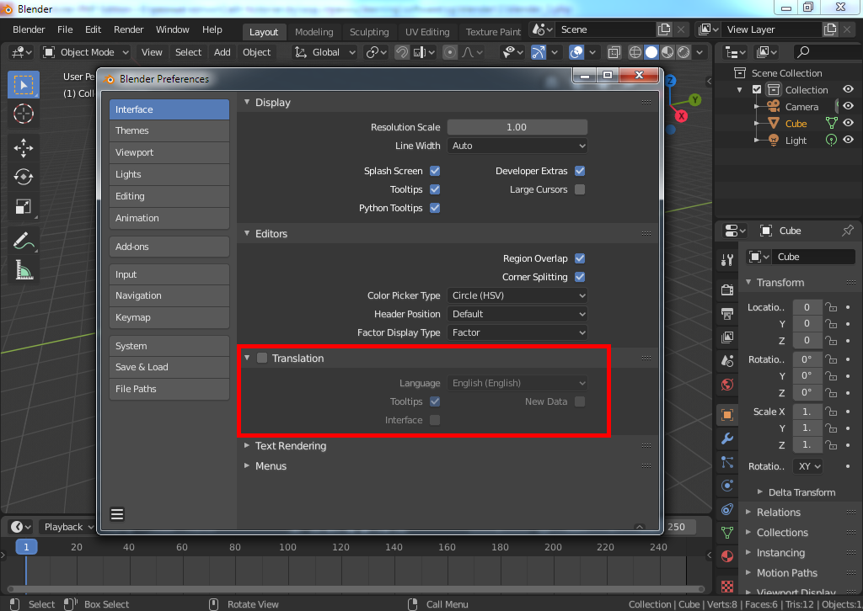Select the Scale tool
The width and height of the screenshot is (863, 611).
24,207
